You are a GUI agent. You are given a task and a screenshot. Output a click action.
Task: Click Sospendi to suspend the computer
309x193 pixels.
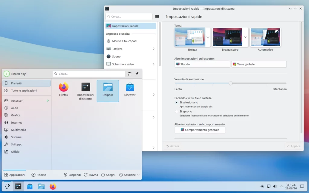click(x=72, y=175)
